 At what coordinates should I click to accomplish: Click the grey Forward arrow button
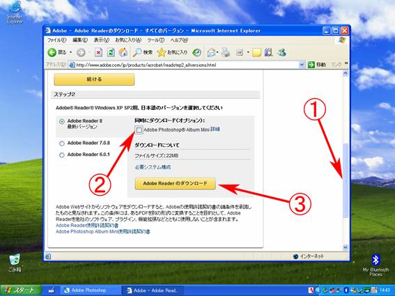(x=81, y=52)
